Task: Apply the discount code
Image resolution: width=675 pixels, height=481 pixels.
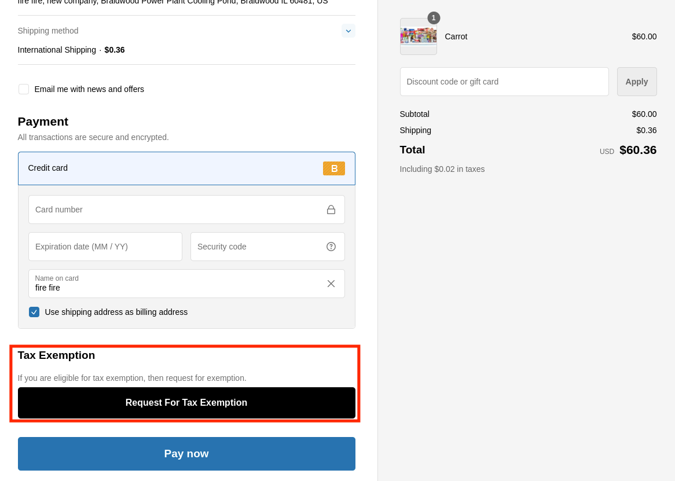Action: (637, 82)
